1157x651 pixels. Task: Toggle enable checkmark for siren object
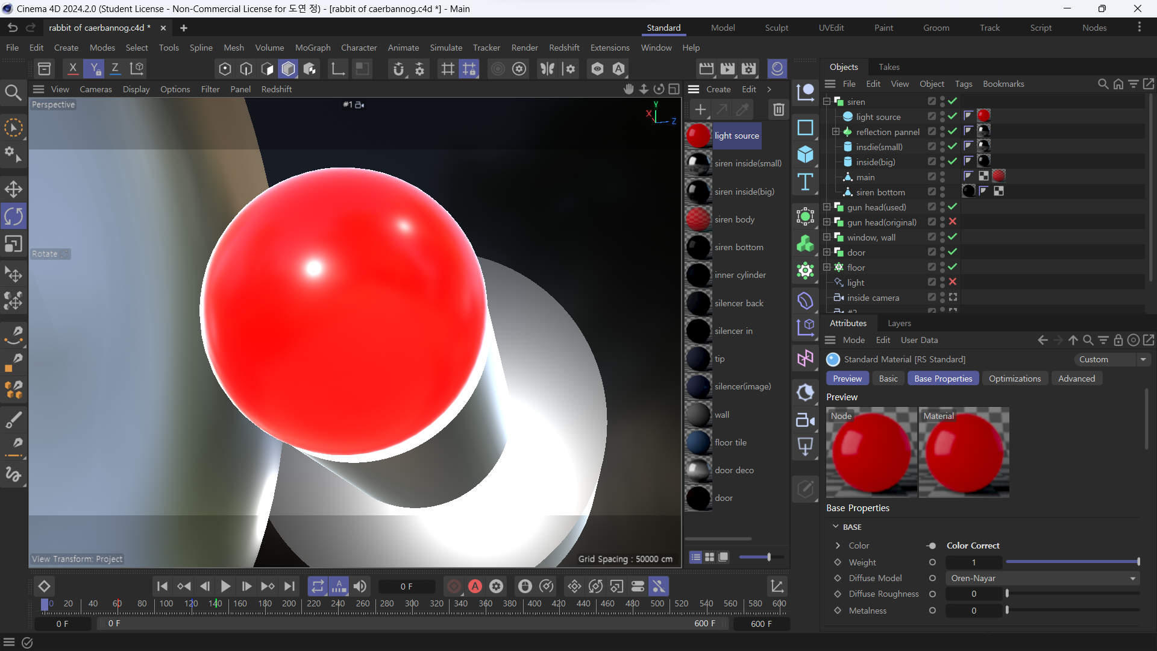pyautogui.click(x=953, y=101)
